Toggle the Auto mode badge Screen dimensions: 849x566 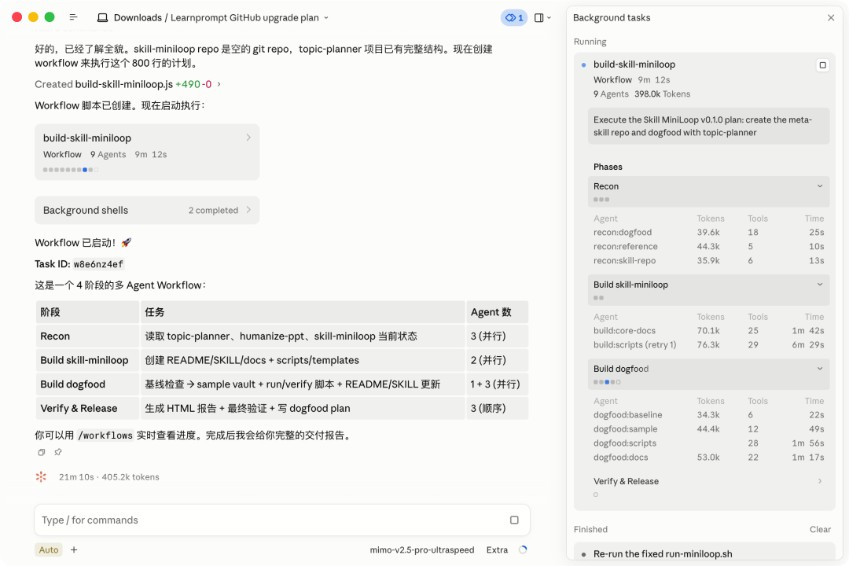(x=49, y=549)
